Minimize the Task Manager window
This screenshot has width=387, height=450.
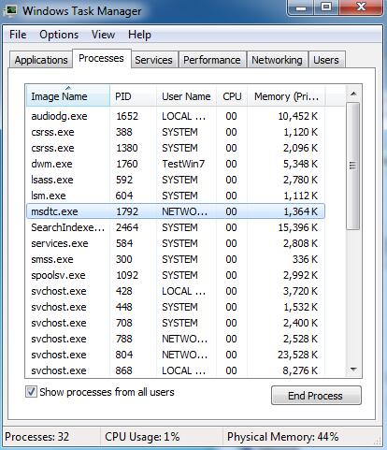click(x=300, y=7)
